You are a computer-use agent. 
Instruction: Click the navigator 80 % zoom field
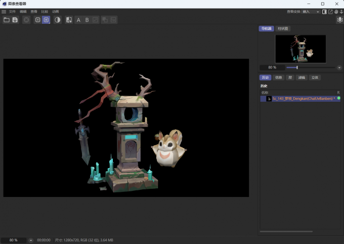[x=272, y=67]
